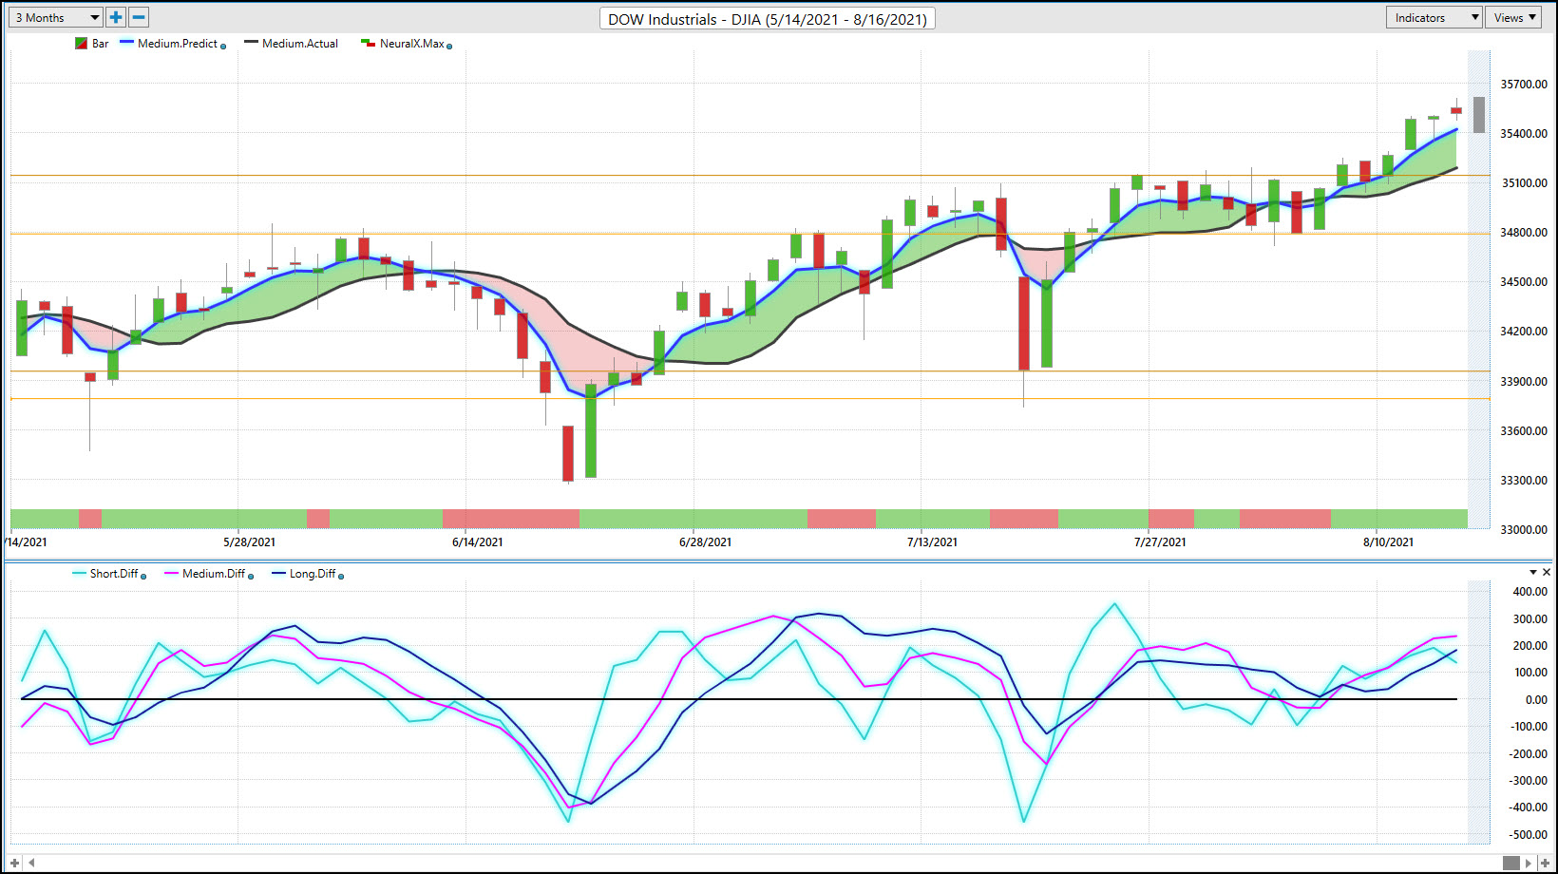
Task: Click the horizontal scrollbar thumb at bottom
Action: [1511, 863]
